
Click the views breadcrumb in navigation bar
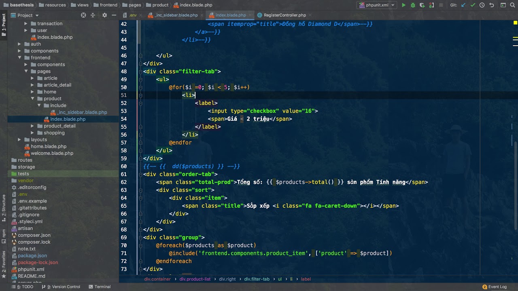pyautogui.click(x=79, y=5)
